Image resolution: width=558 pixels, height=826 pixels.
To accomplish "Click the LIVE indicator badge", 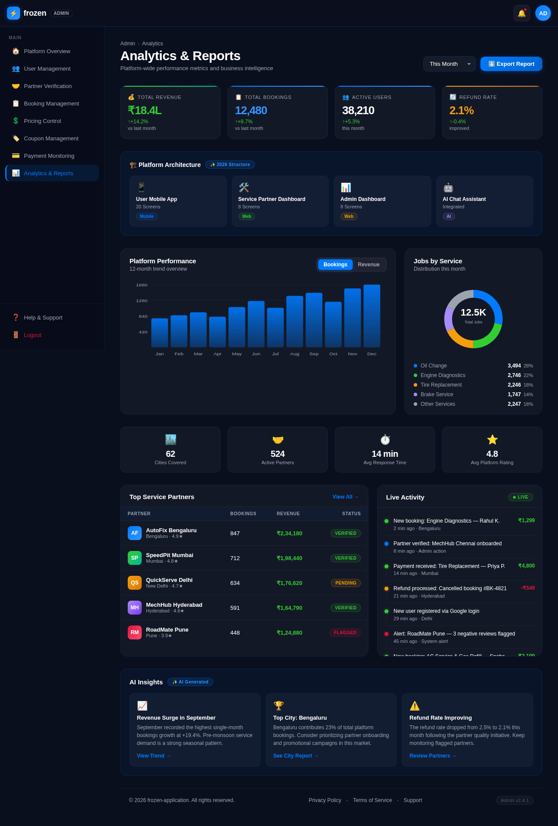I will [521, 497].
